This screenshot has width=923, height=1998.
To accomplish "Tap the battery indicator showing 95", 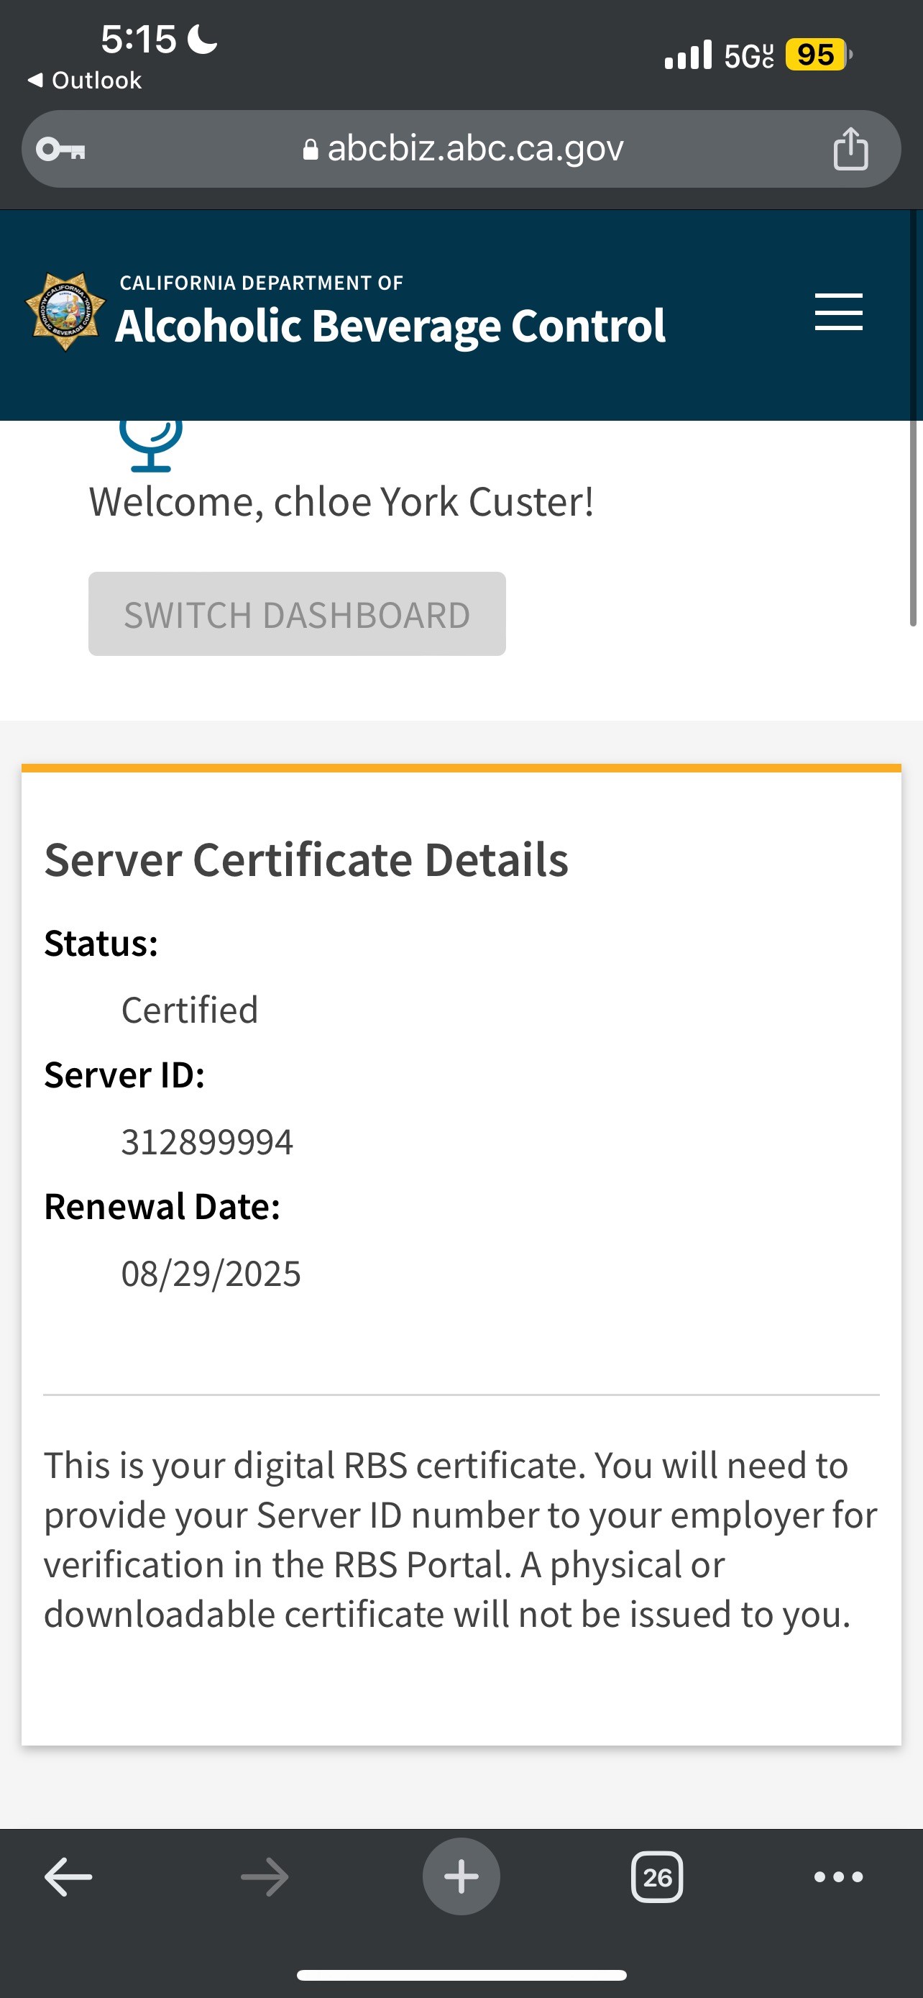I will point(816,55).
